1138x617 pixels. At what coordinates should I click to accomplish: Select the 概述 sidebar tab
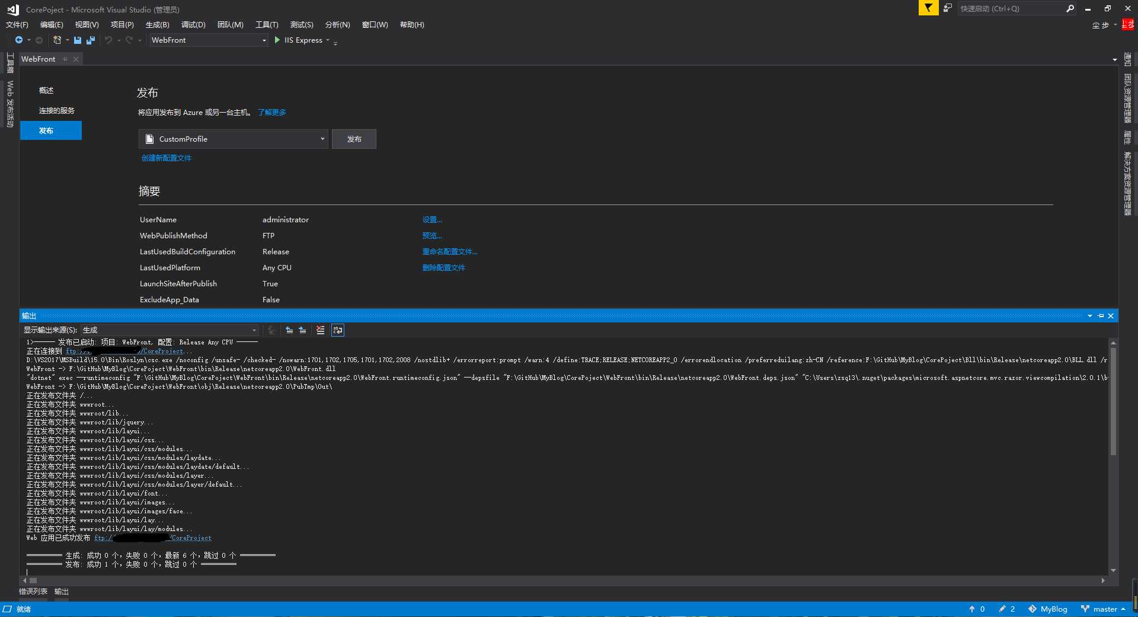pyautogui.click(x=51, y=90)
